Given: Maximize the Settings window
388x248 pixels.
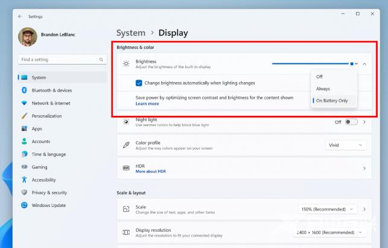Looking at the screenshot, I should click(x=358, y=14).
